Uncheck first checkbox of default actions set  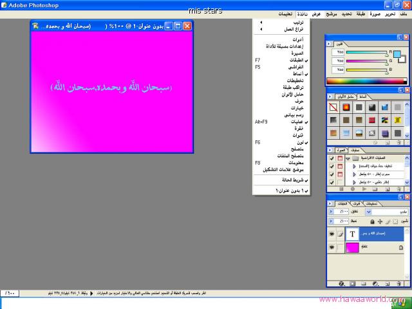pos(331,158)
